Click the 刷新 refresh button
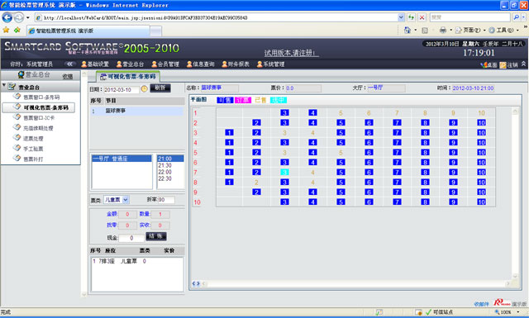 [160, 88]
